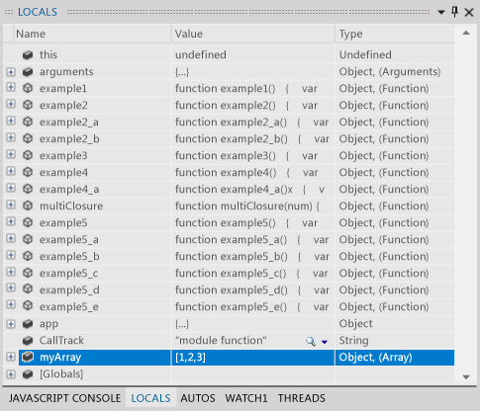Image resolution: width=480 pixels, height=411 pixels.
Task: Click the function icon beside multiClosure
Action: 28,205
